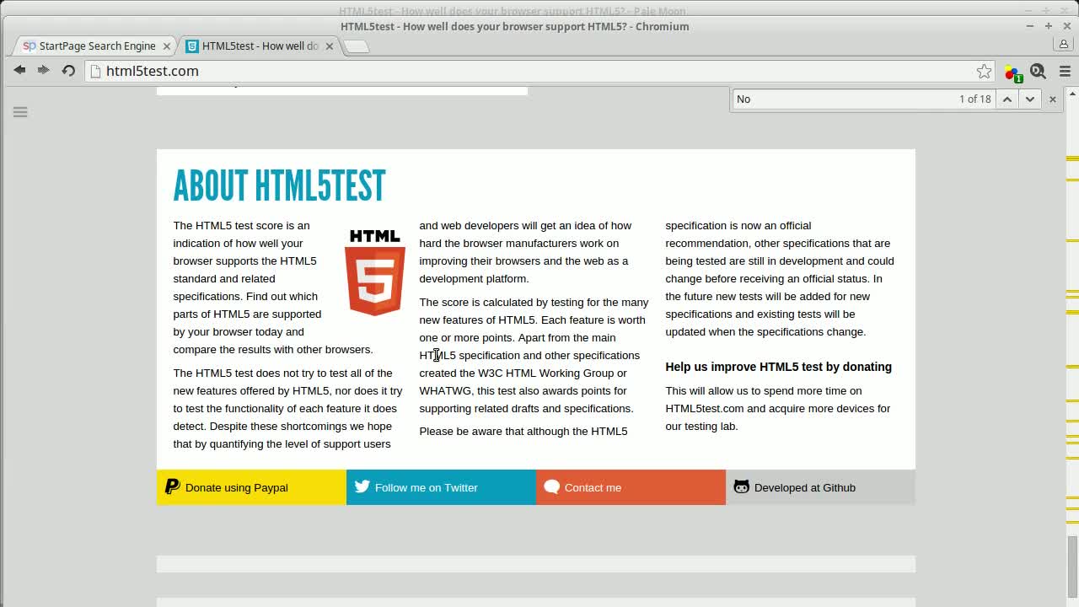Click the StartPage tab favicon
1079x607 pixels.
pos(30,46)
